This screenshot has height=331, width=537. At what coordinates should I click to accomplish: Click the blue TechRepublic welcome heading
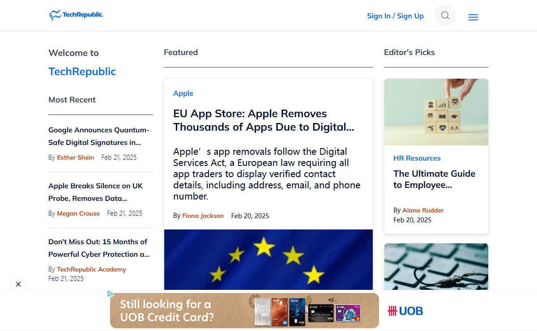[82, 72]
